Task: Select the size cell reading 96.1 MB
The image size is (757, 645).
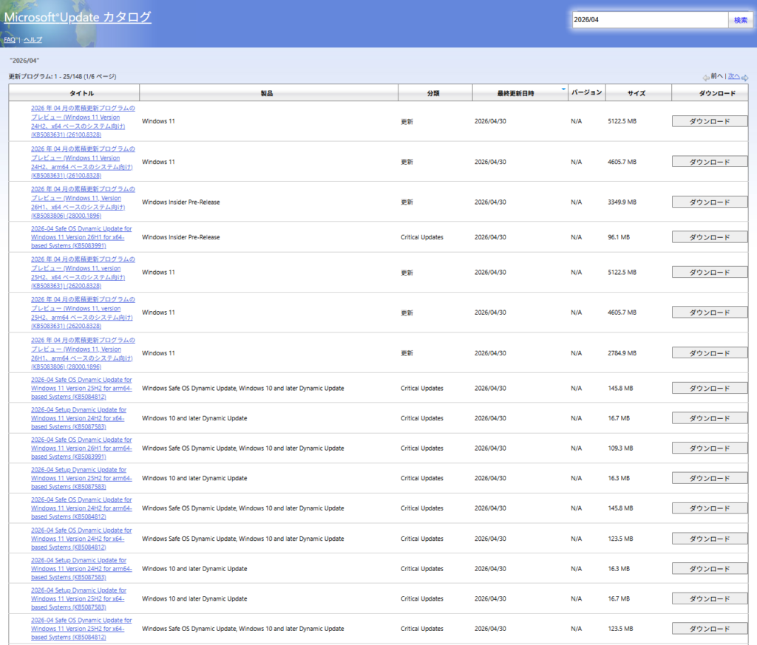Action: [x=619, y=237]
